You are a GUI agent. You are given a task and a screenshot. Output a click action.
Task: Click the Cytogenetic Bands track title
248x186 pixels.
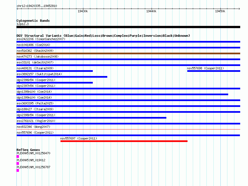point(33,21)
